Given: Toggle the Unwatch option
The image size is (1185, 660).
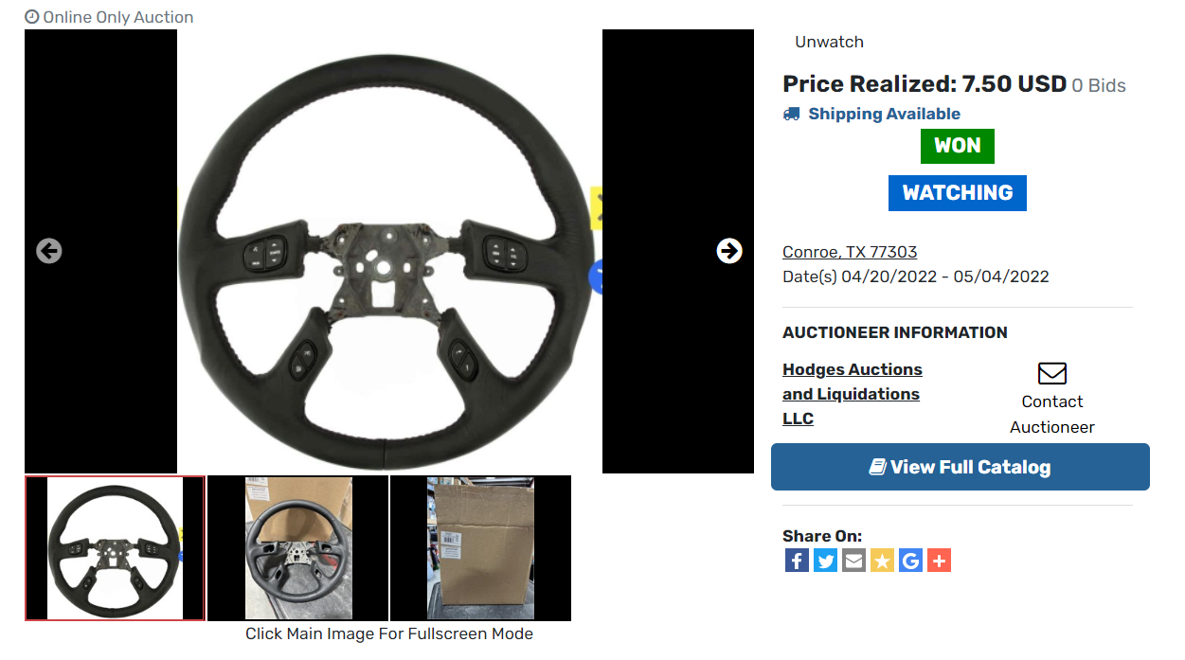Looking at the screenshot, I should tap(829, 42).
